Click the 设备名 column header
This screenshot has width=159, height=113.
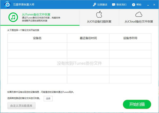pyautogui.click(x=37, y=38)
